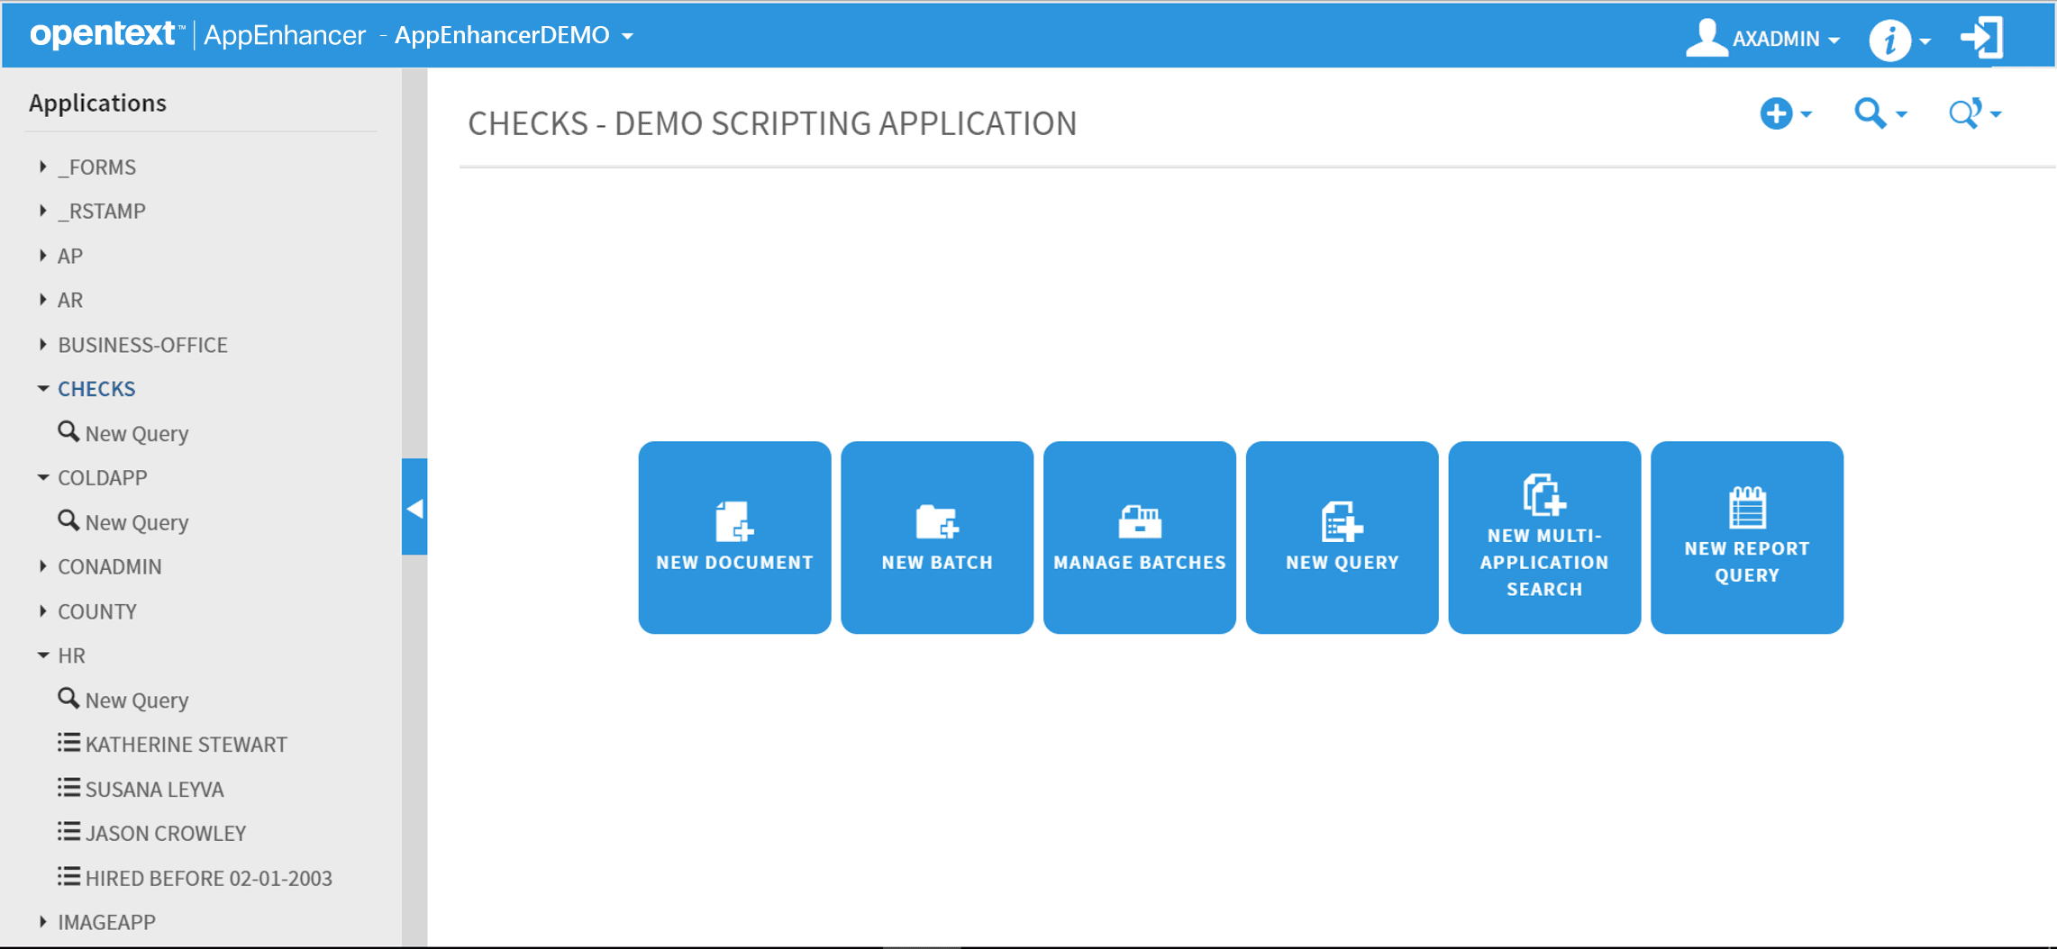Screen dimensions: 2057x949
Task: Click the search magnifier icon
Action: [1871, 113]
